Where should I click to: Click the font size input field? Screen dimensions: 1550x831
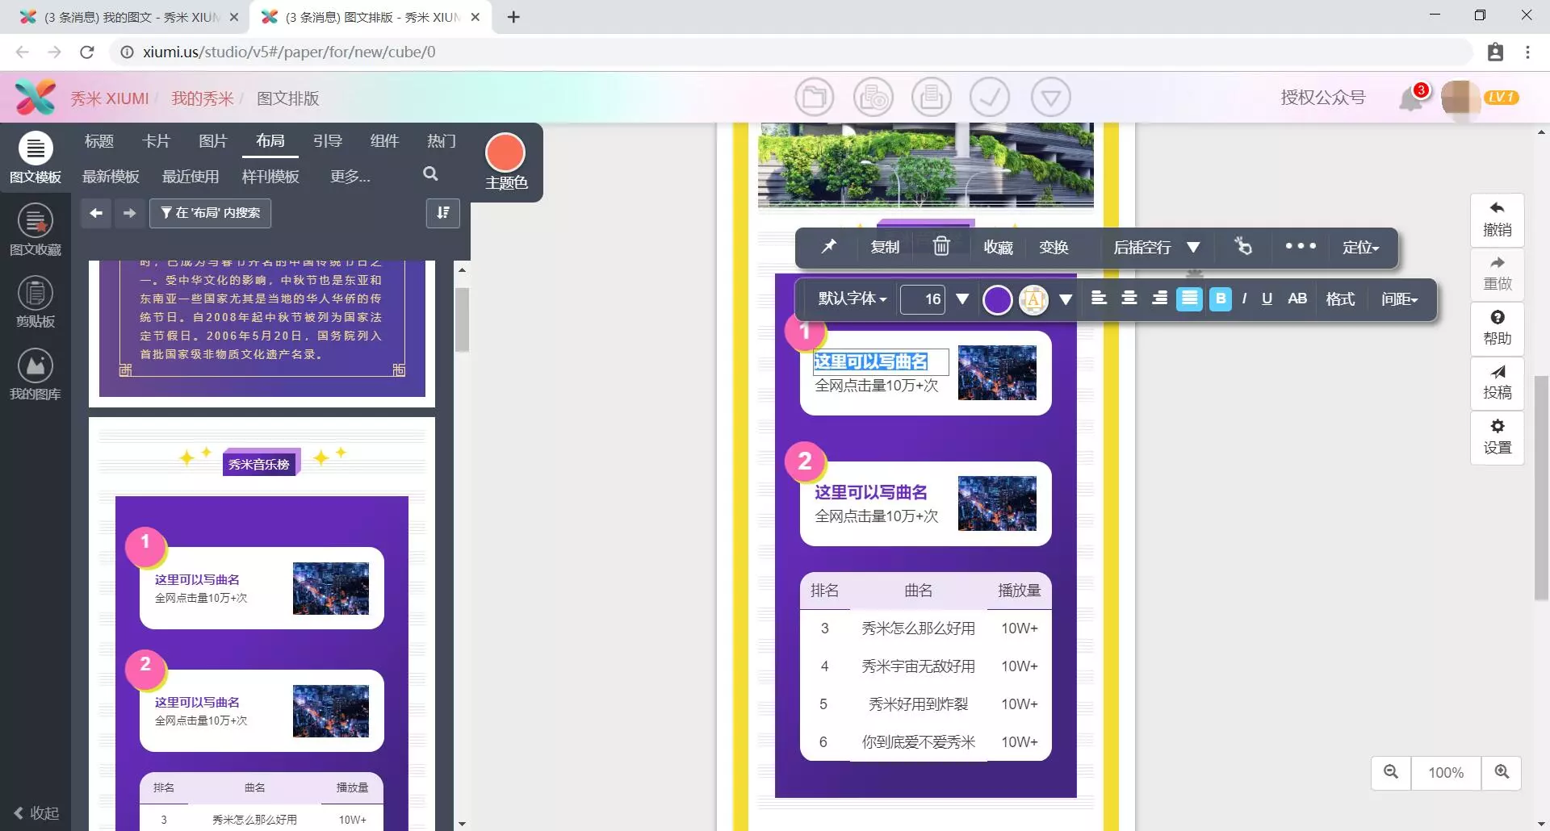923,299
